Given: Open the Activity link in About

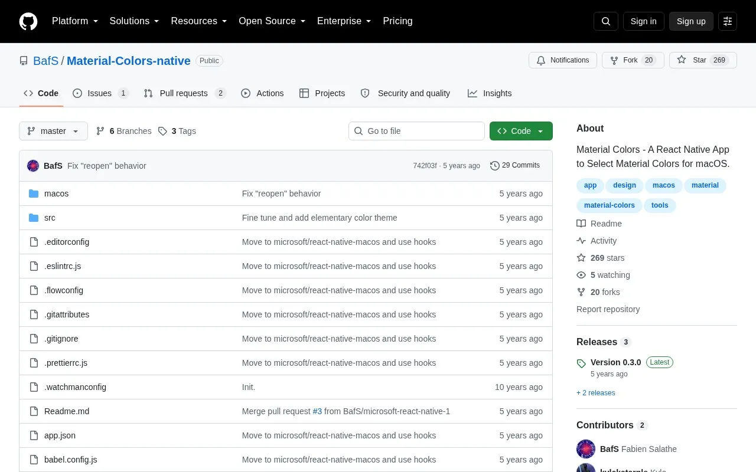Looking at the screenshot, I should (597, 241).
